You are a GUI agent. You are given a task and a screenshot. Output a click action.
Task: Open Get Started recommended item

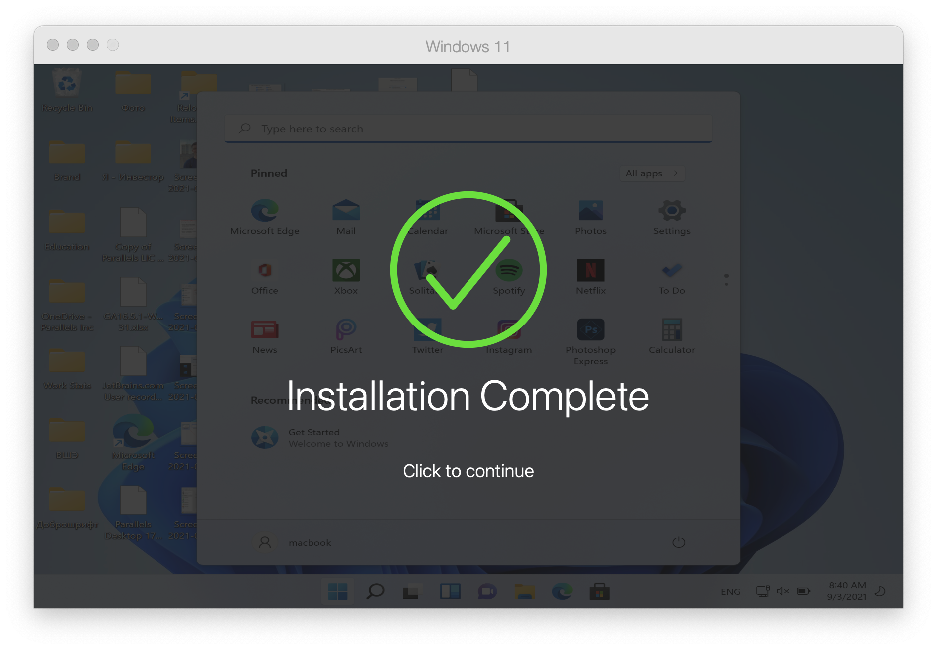tap(319, 438)
